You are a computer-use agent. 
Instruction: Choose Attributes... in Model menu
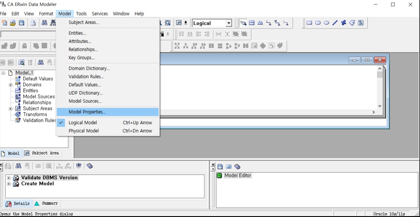pyautogui.click(x=108, y=41)
